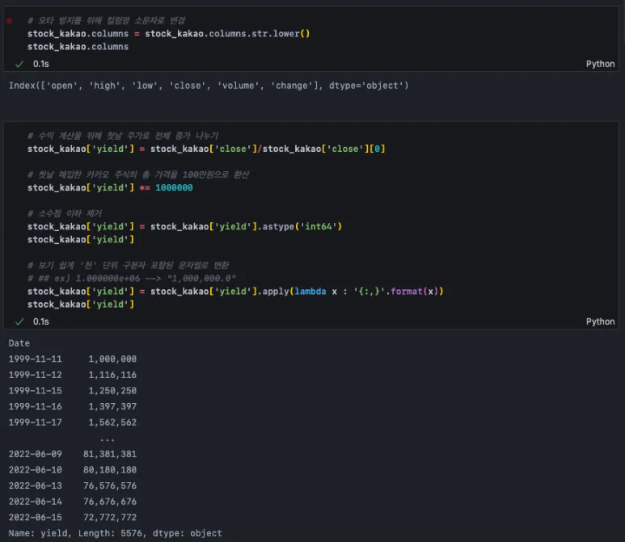Viewport: 625px width, 542px height.
Task: Click the red dot beside first cell
Action: (x=9, y=20)
